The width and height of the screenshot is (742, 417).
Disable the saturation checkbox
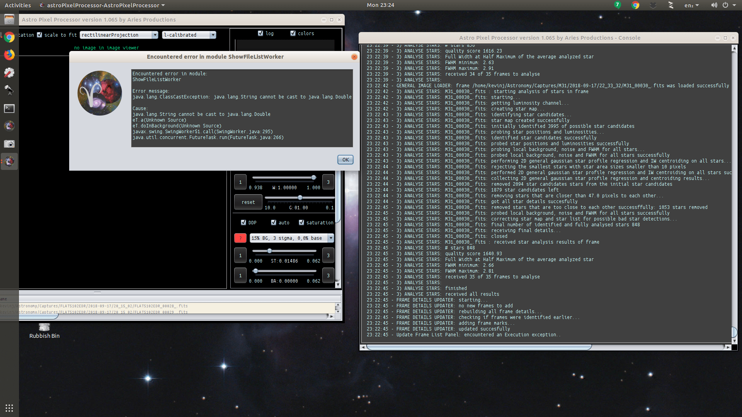301,222
